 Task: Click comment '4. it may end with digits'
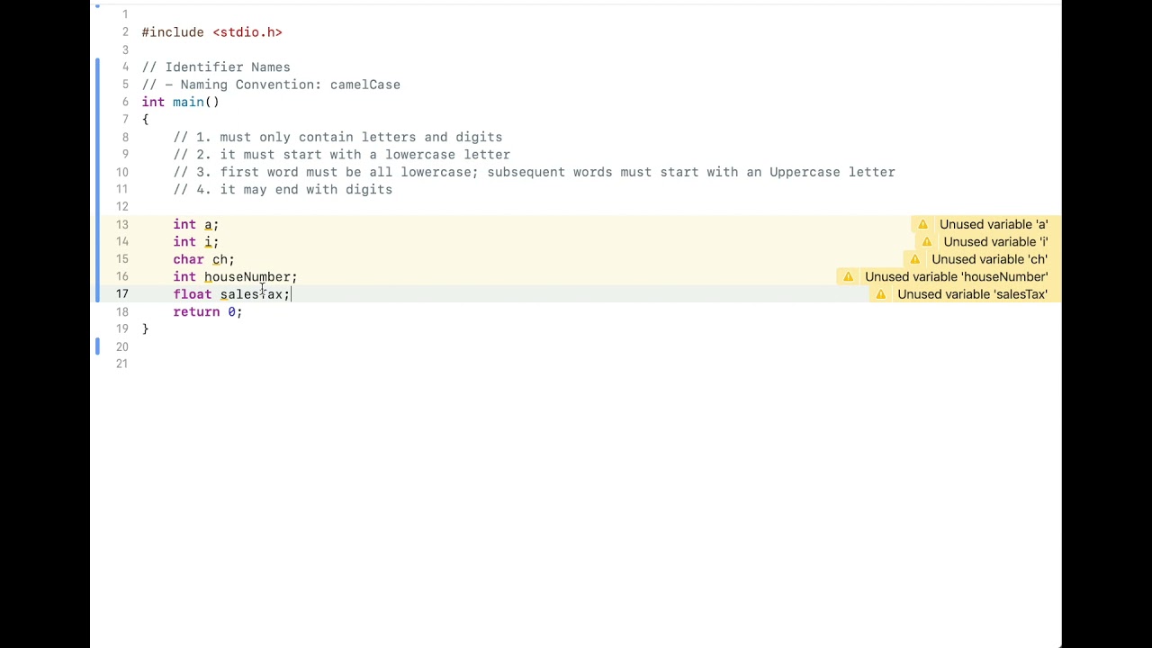(x=283, y=190)
